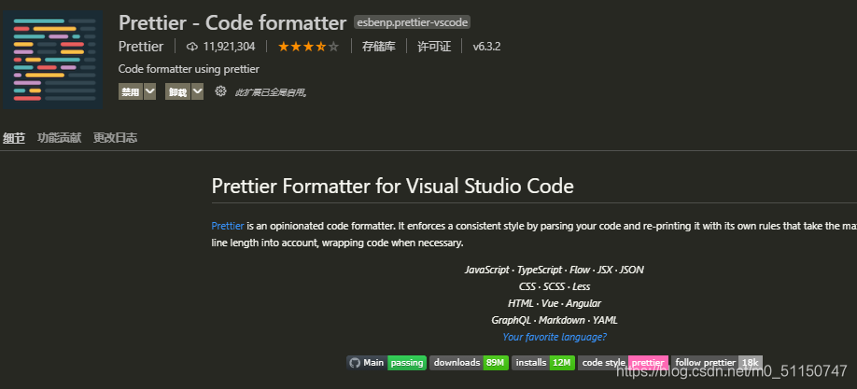Viewport: 857px width, 389px height.
Task: Click the 此扩展已全局启用 status text
Action: (x=272, y=93)
